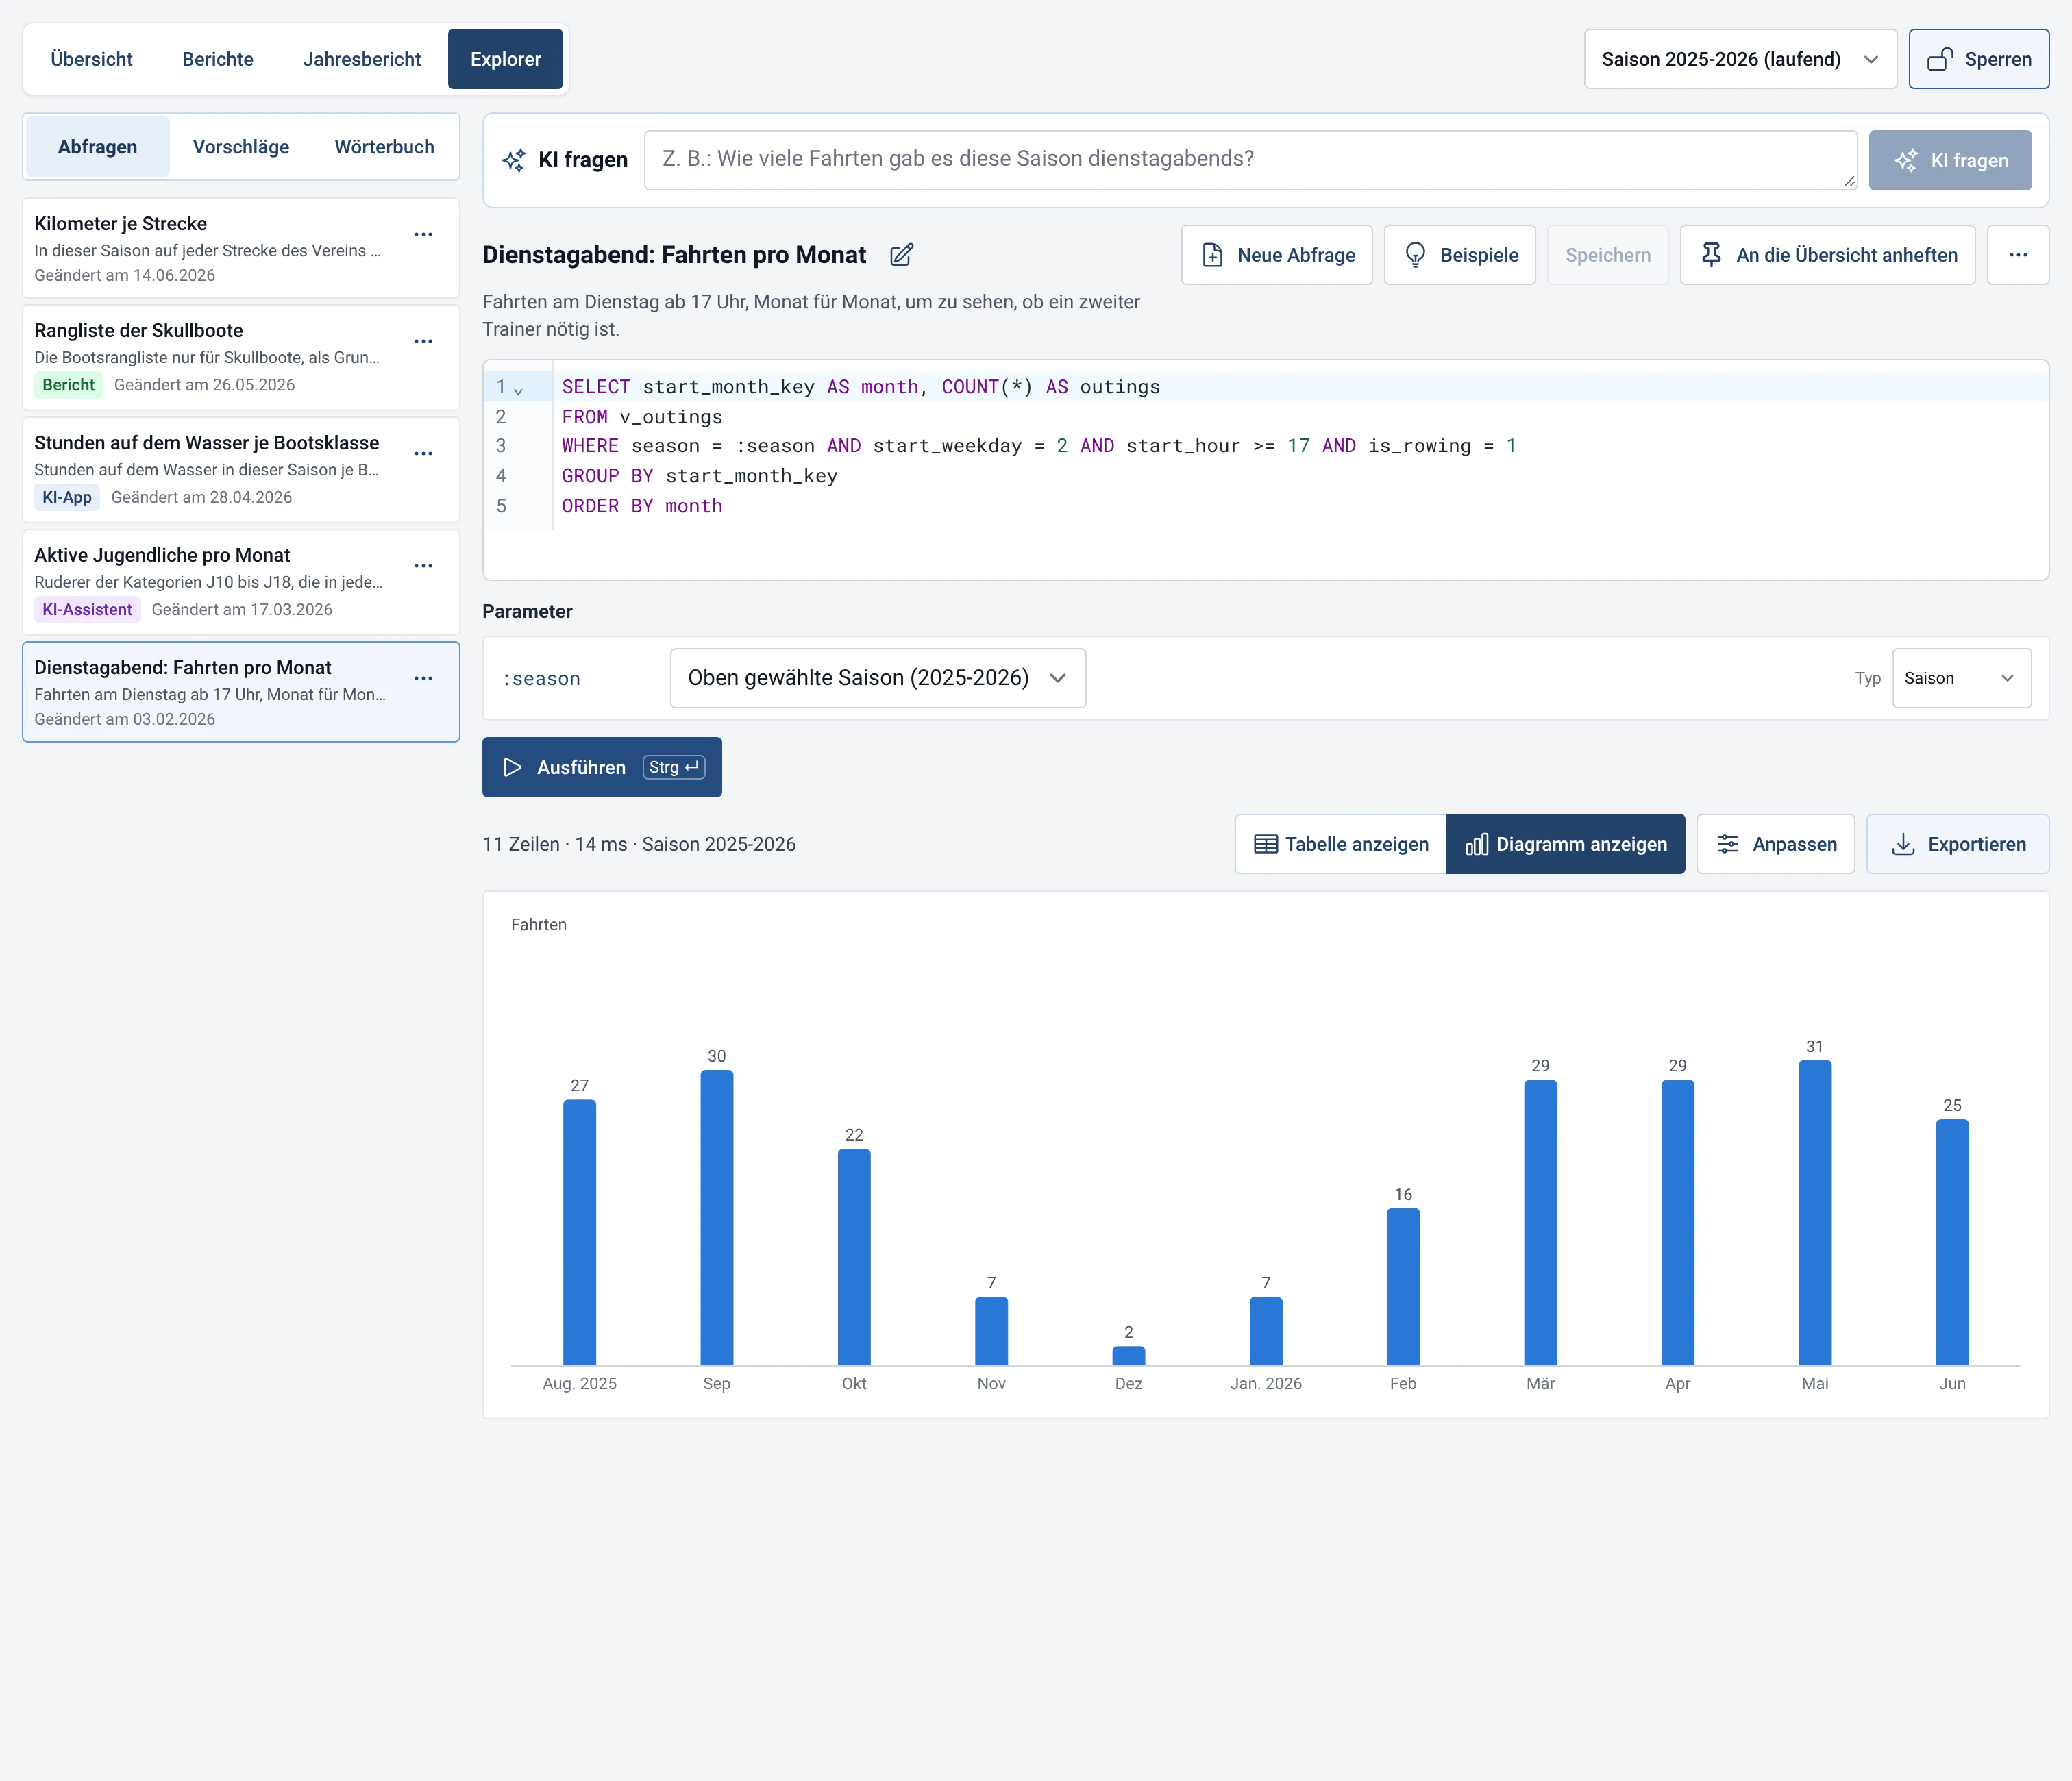Run the query with Ausführen
2072x1781 pixels.
coord(602,767)
